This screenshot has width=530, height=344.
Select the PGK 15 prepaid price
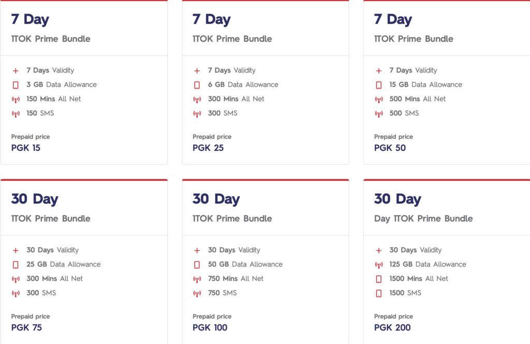(x=26, y=148)
